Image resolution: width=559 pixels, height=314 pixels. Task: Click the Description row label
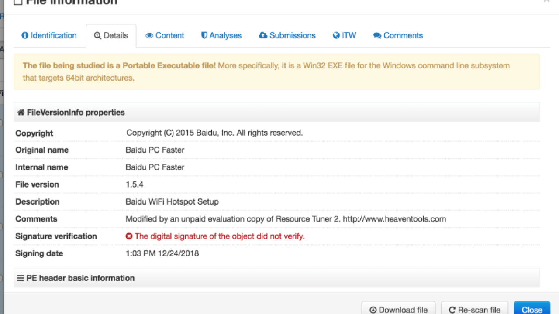[37, 202]
